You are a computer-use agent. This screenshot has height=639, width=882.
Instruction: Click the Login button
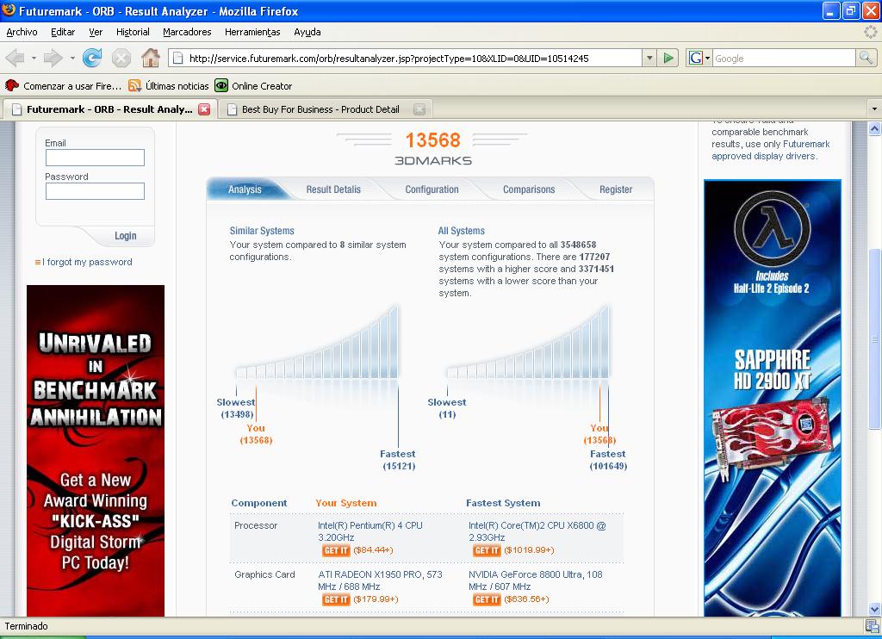(x=126, y=236)
